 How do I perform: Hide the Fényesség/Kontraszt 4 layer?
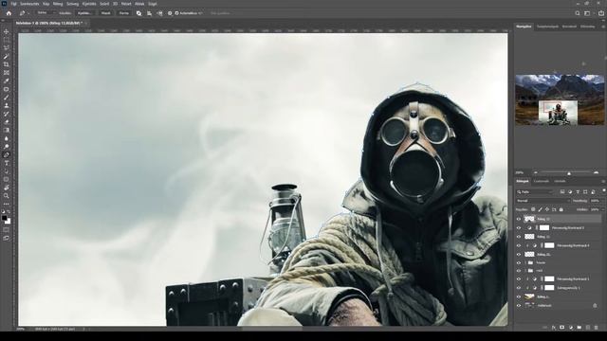pos(519,245)
